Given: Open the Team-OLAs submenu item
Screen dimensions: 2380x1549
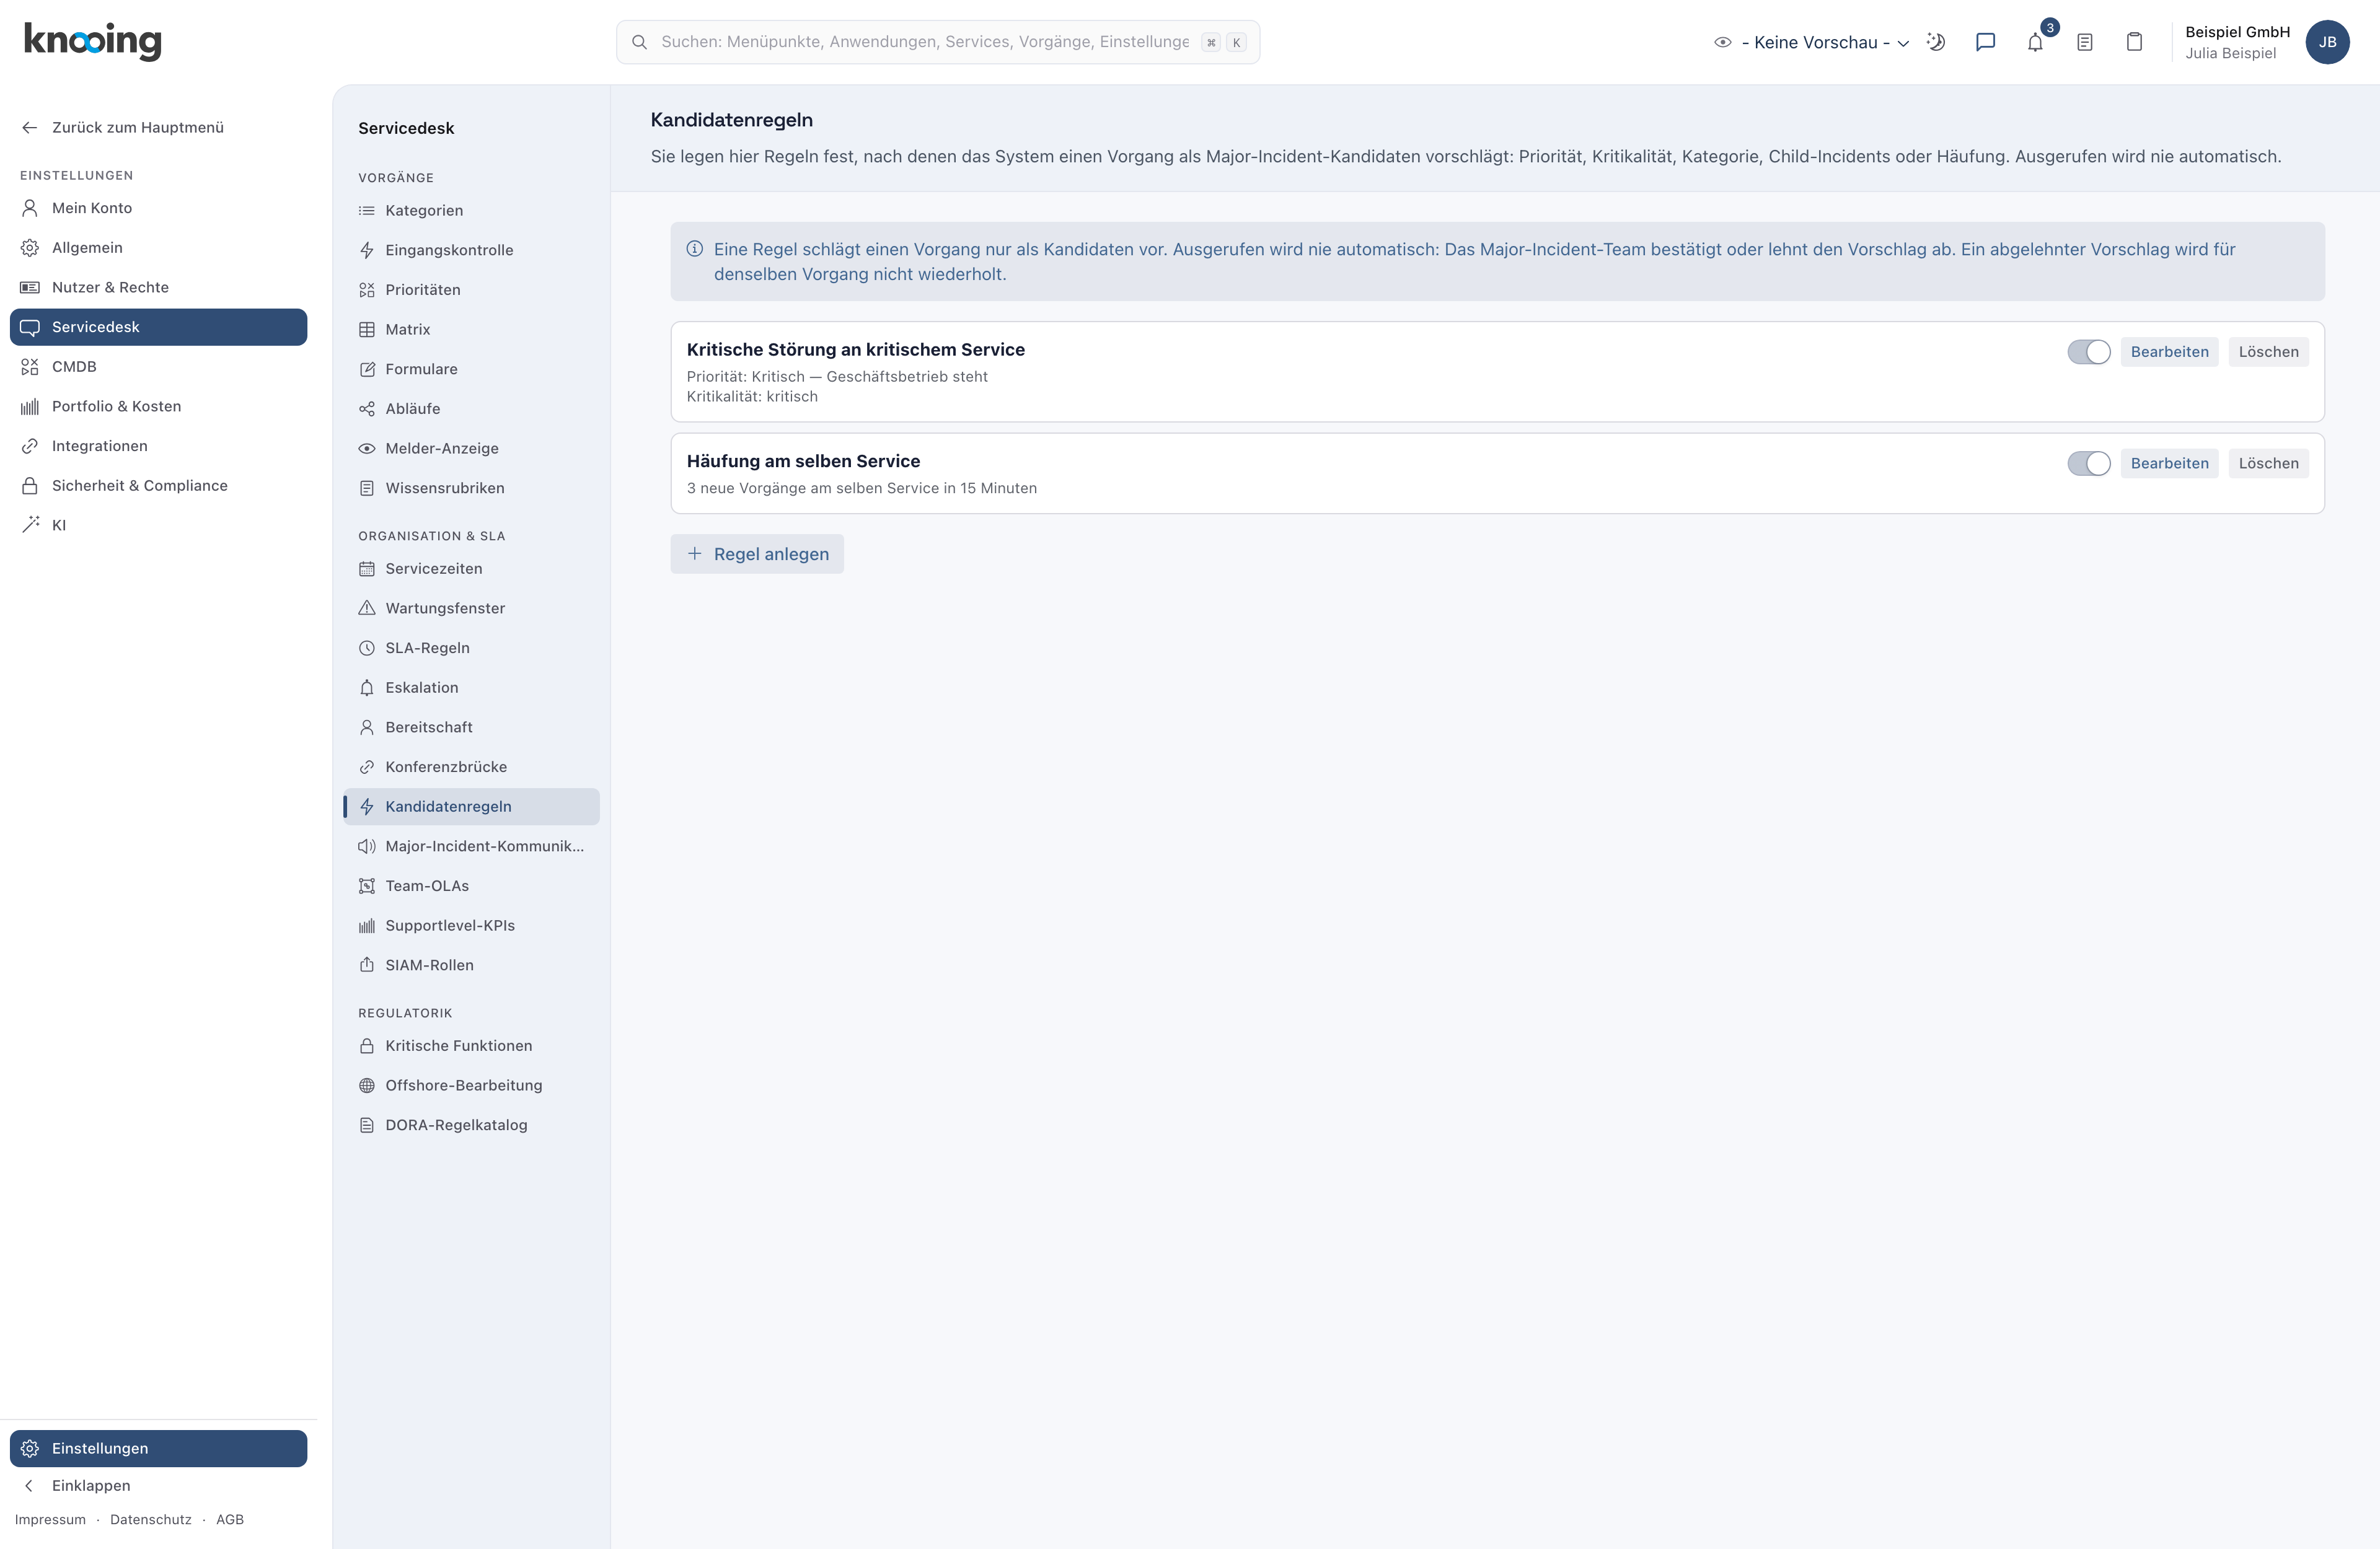Looking at the screenshot, I should (x=471, y=886).
